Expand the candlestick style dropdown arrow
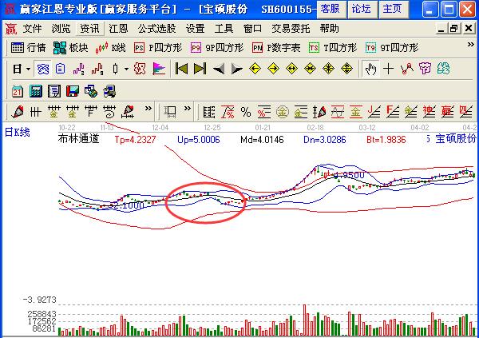The width and height of the screenshot is (479, 338). [x=125, y=69]
